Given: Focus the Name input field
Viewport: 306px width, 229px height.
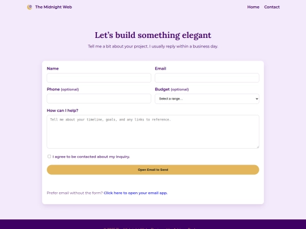Looking at the screenshot, I should (99, 77).
